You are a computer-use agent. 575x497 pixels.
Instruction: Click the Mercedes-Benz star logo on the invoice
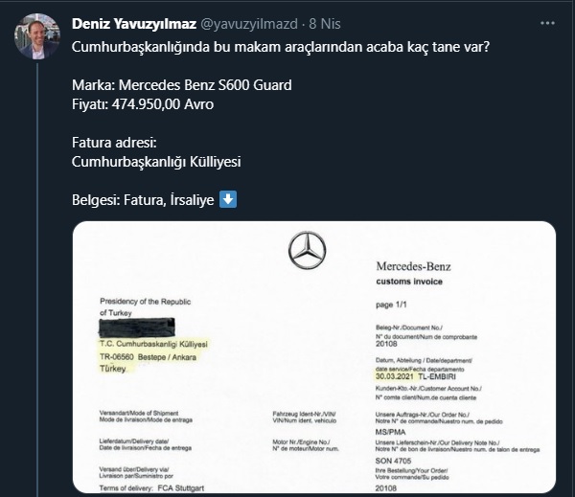pos(308,250)
